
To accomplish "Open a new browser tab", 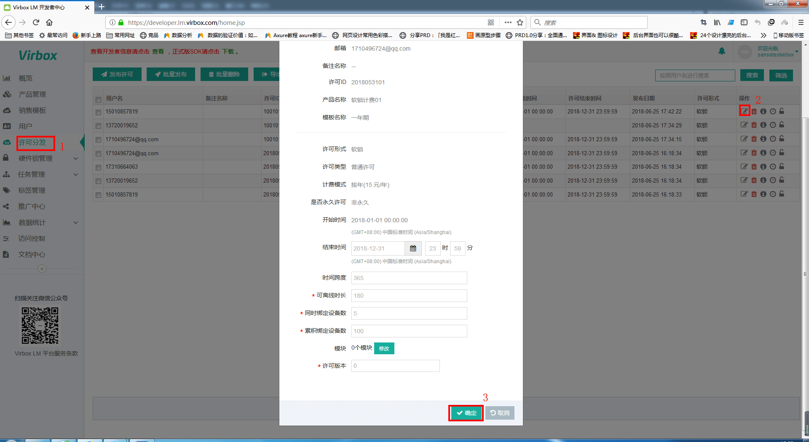I will point(102,7).
